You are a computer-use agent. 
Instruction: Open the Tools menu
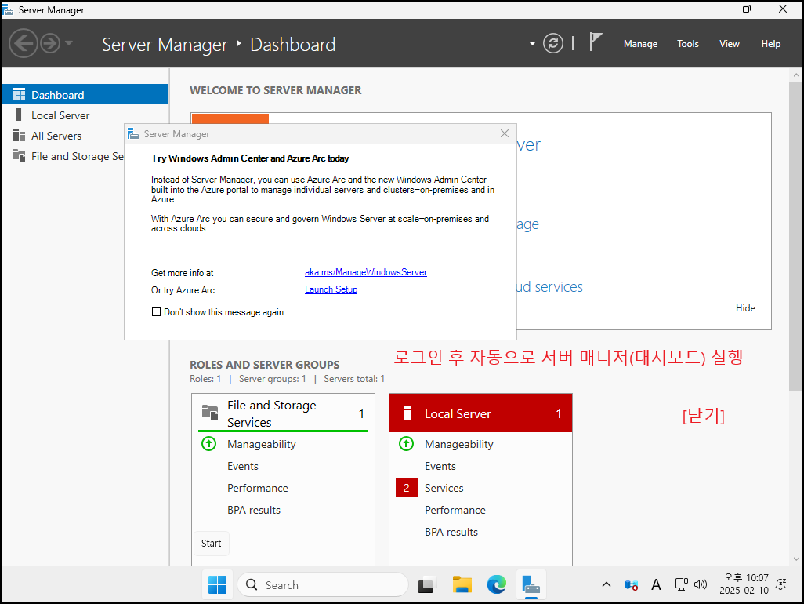[x=687, y=44]
